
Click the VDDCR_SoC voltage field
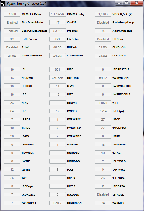pos(103,14)
